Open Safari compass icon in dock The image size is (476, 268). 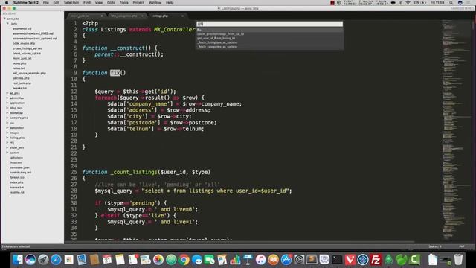click(56, 260)
